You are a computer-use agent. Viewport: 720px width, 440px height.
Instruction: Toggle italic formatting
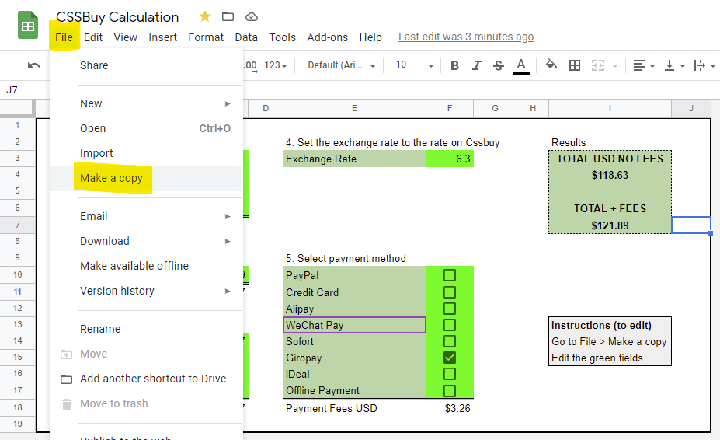click(x=477, y=65)
